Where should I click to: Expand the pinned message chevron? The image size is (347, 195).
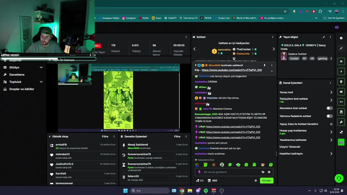point(272,71)
